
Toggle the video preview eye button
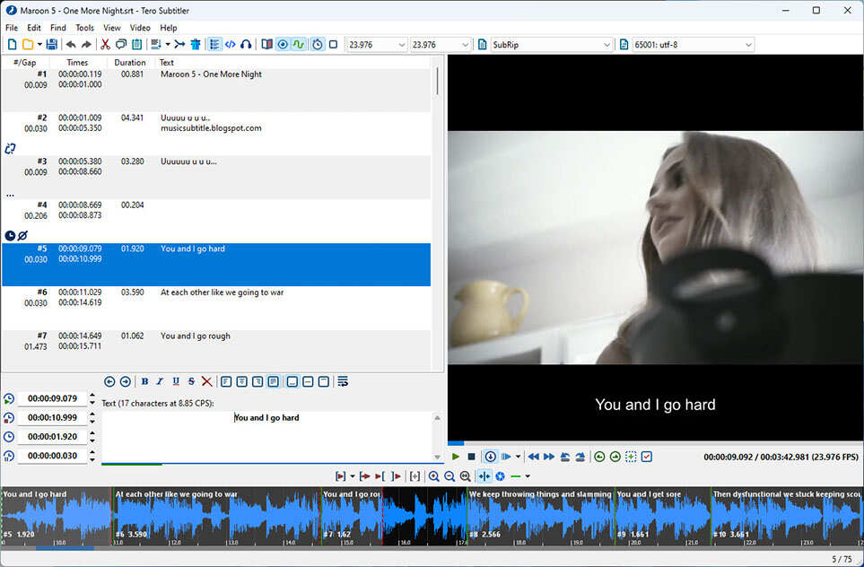coord(283,45)
